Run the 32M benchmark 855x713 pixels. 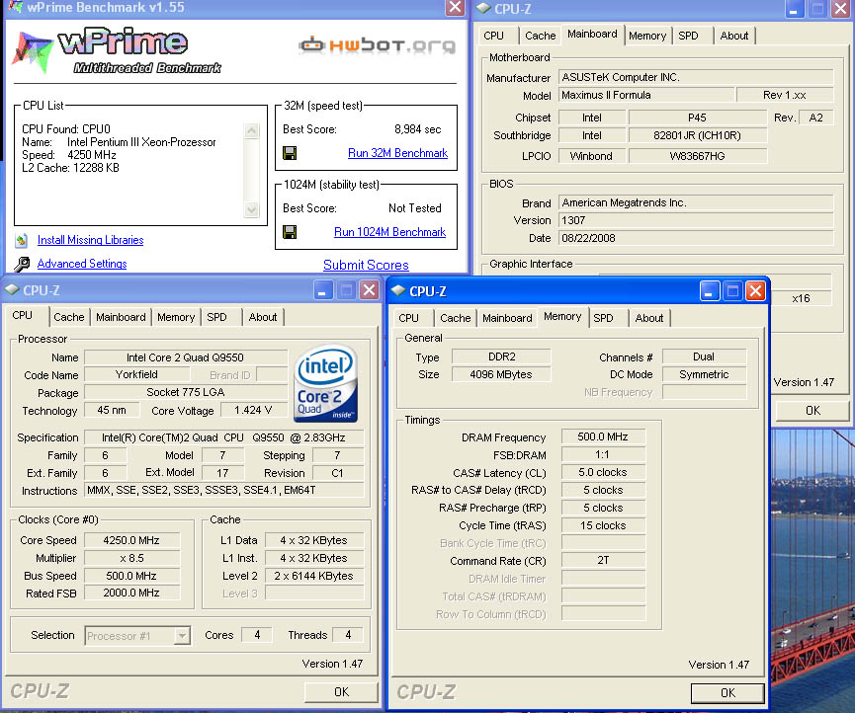[397, 153]
